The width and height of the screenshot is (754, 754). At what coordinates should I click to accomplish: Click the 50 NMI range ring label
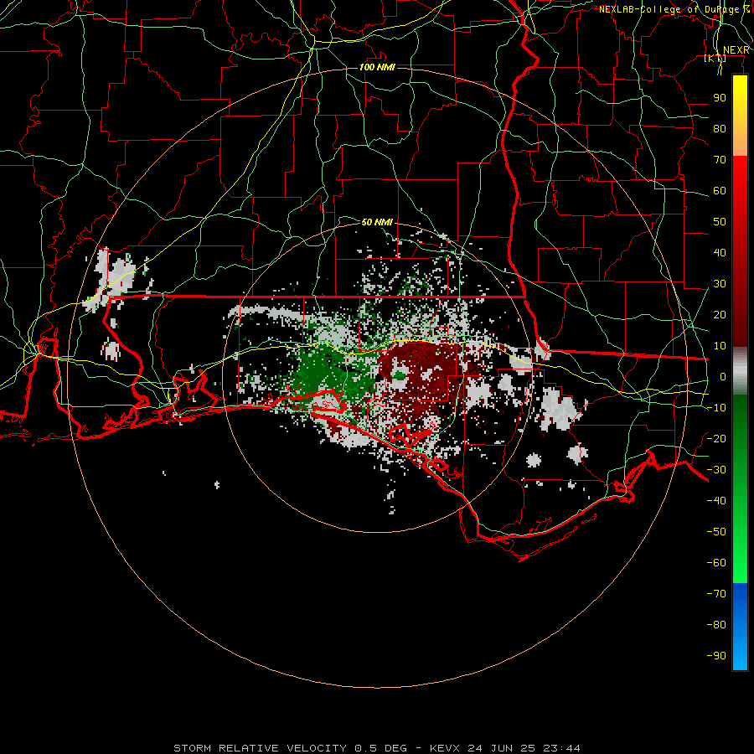click(377, 222)
